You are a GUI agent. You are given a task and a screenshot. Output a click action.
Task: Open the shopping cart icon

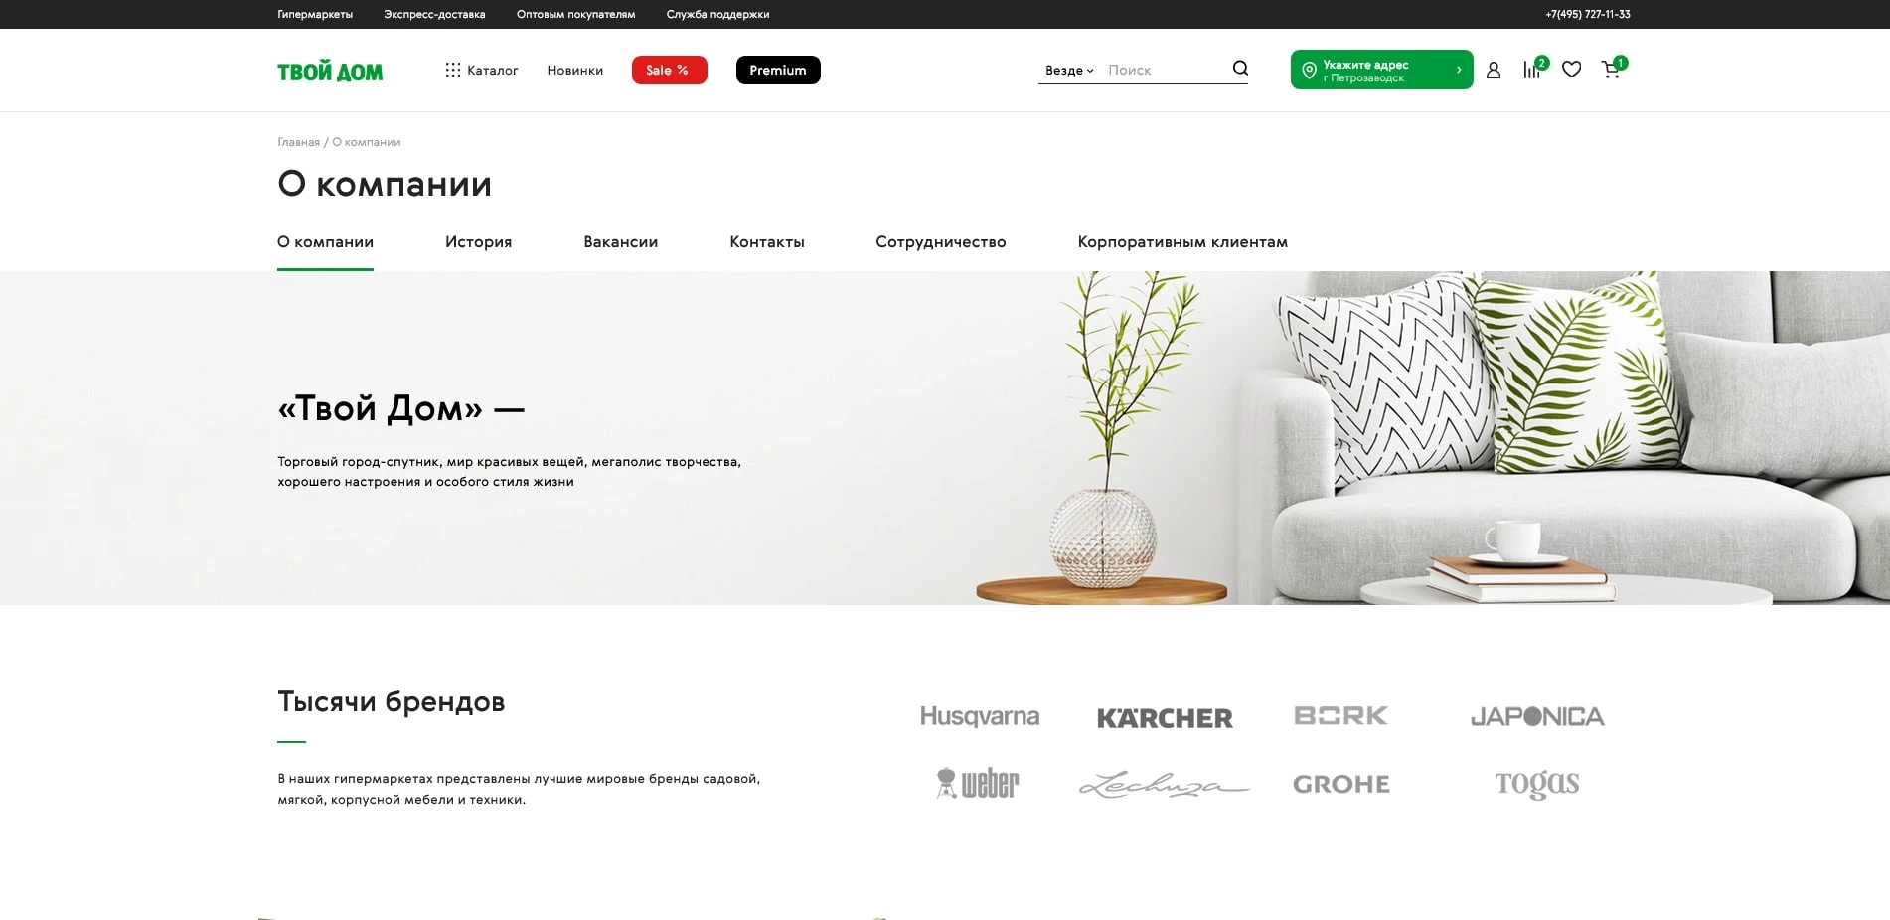(1611, 70)
